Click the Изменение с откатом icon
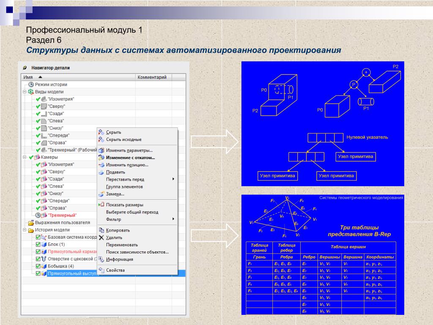 tap(101, 157)
